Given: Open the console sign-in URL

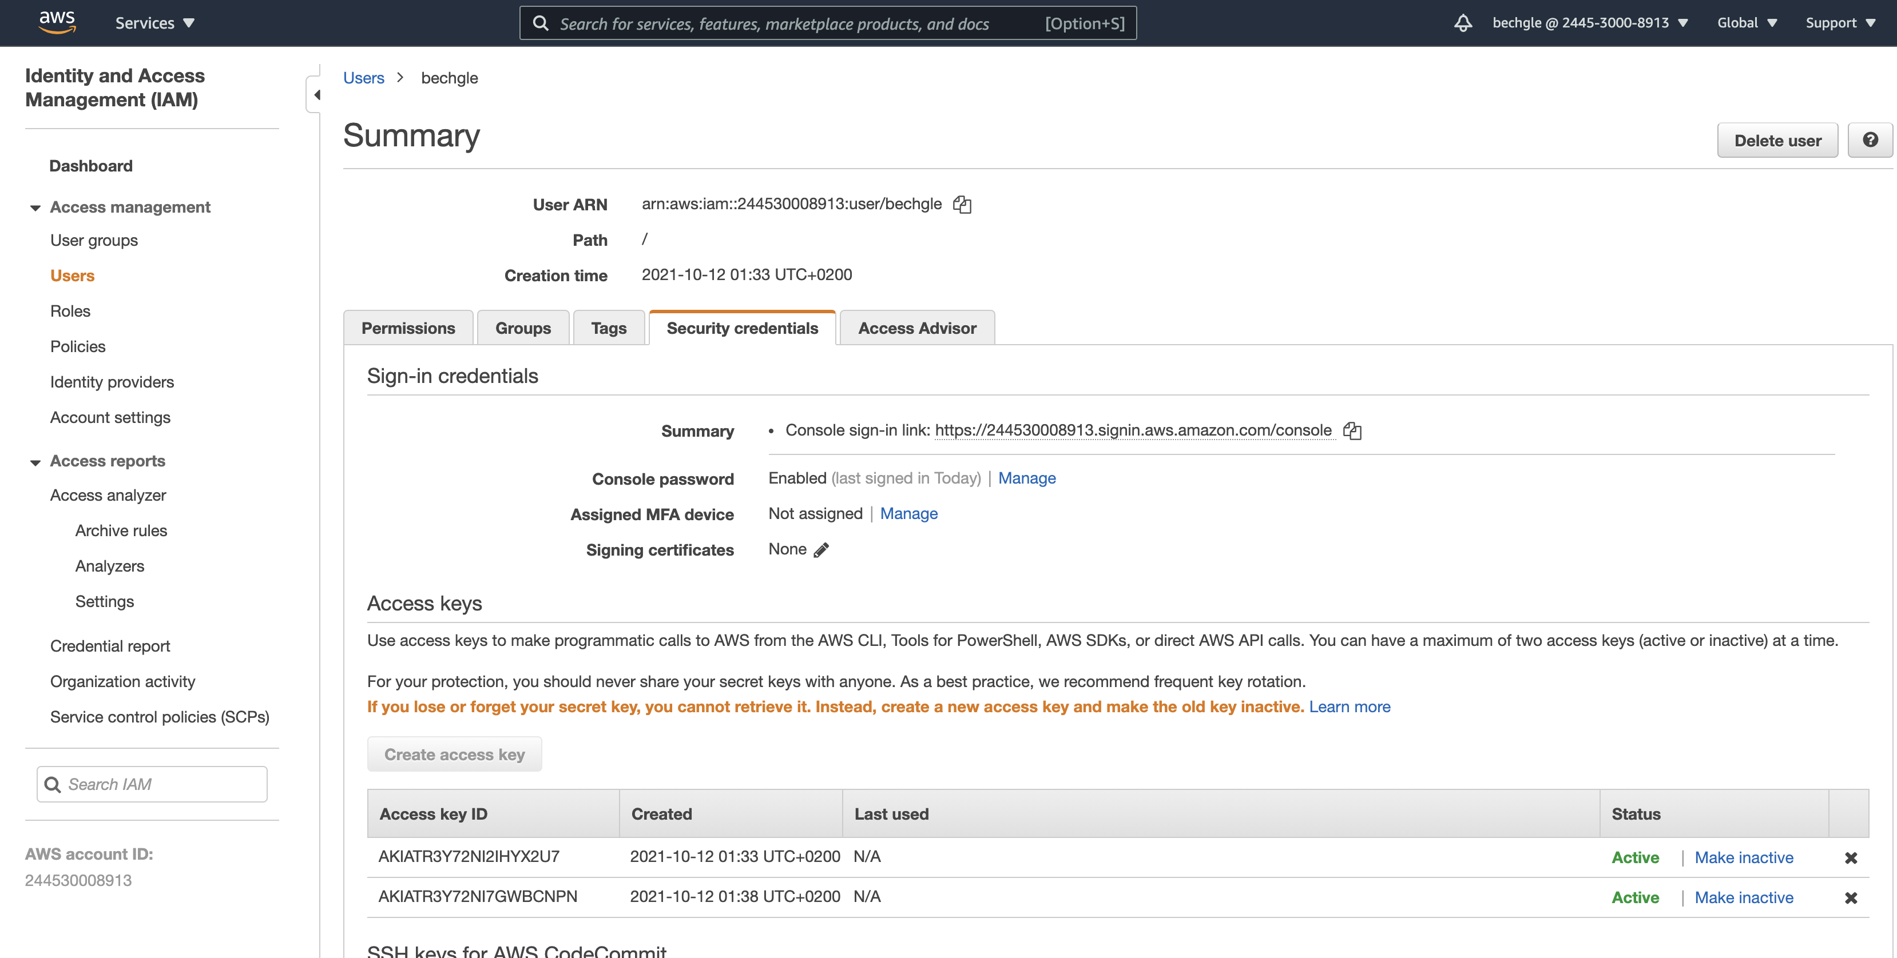Looking at the screenshot, I should click(x=1133, y=430).
